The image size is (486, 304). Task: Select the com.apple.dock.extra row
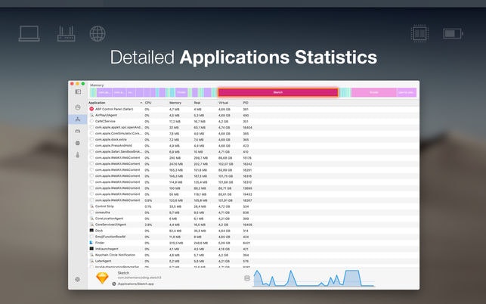[x=253, y=140]
